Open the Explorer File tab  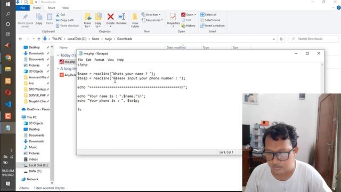pos(22,8)
